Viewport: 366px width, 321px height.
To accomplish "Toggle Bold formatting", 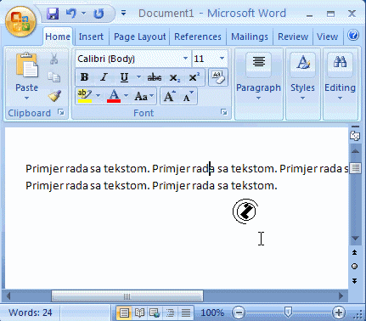I will 84,77.
